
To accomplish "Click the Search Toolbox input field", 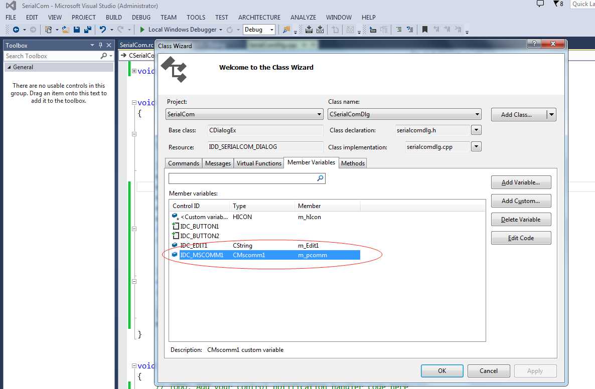I will pyautogui.click(x=52, y=56).
